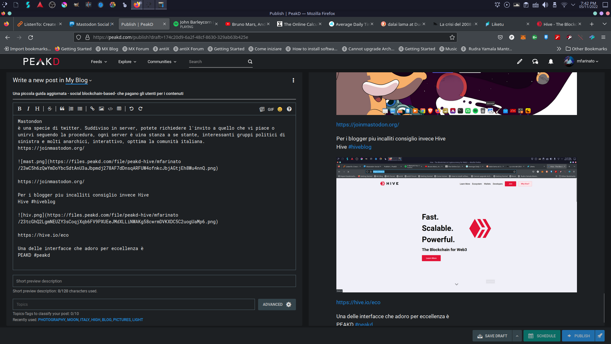Open the mfarinato account dropdown
611x344 pixels.
pyautogui.click(x=581, y=61)
